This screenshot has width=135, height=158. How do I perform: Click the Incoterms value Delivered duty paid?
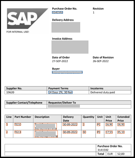click(x=103, y=92)
